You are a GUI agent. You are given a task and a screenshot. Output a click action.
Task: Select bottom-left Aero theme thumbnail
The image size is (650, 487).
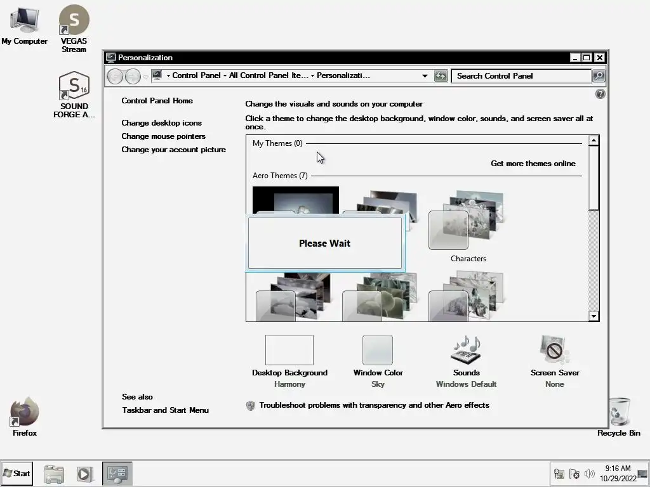(x=295, y=297)
